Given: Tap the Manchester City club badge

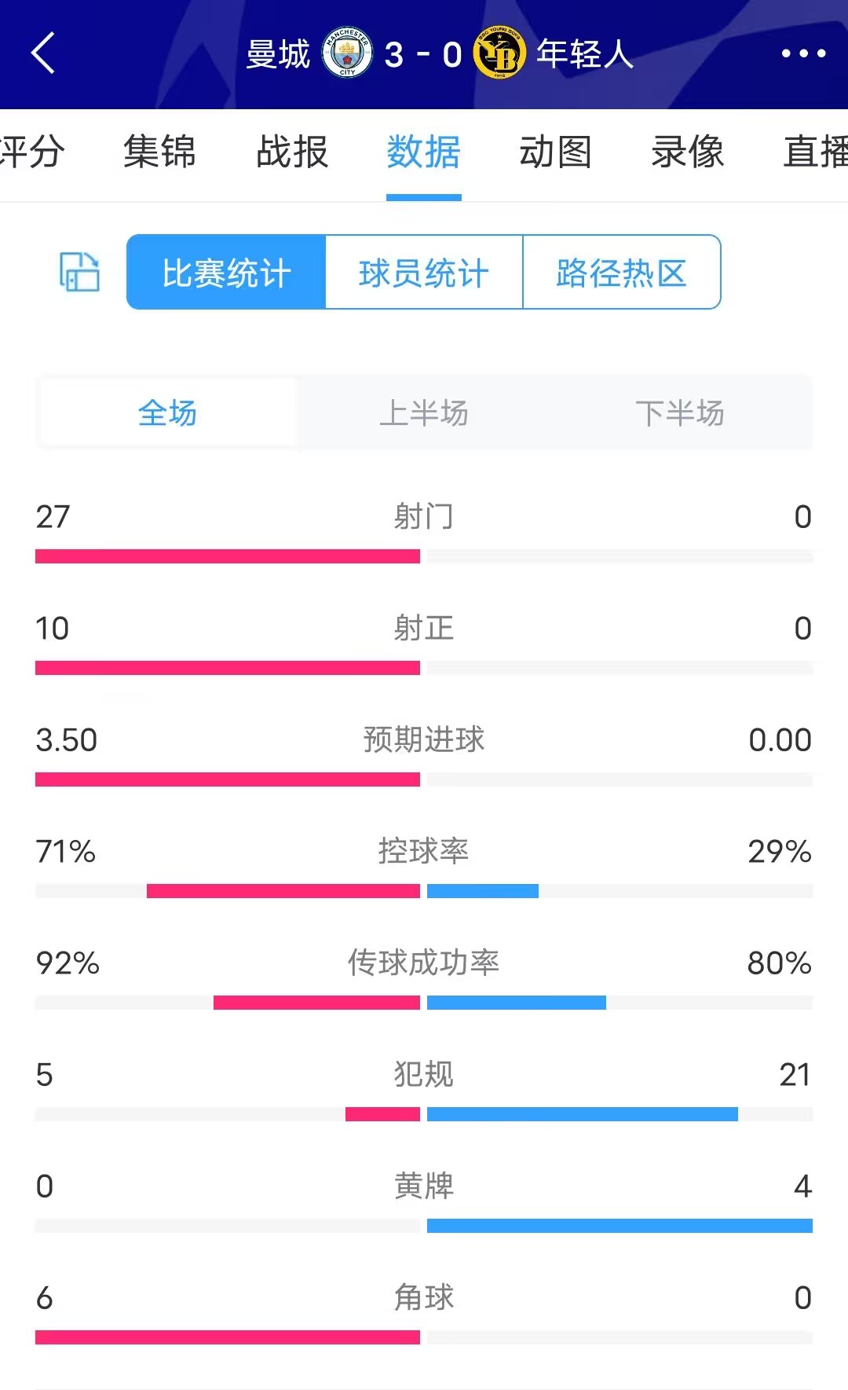Looking at the screenshot, I should (347, 53).
